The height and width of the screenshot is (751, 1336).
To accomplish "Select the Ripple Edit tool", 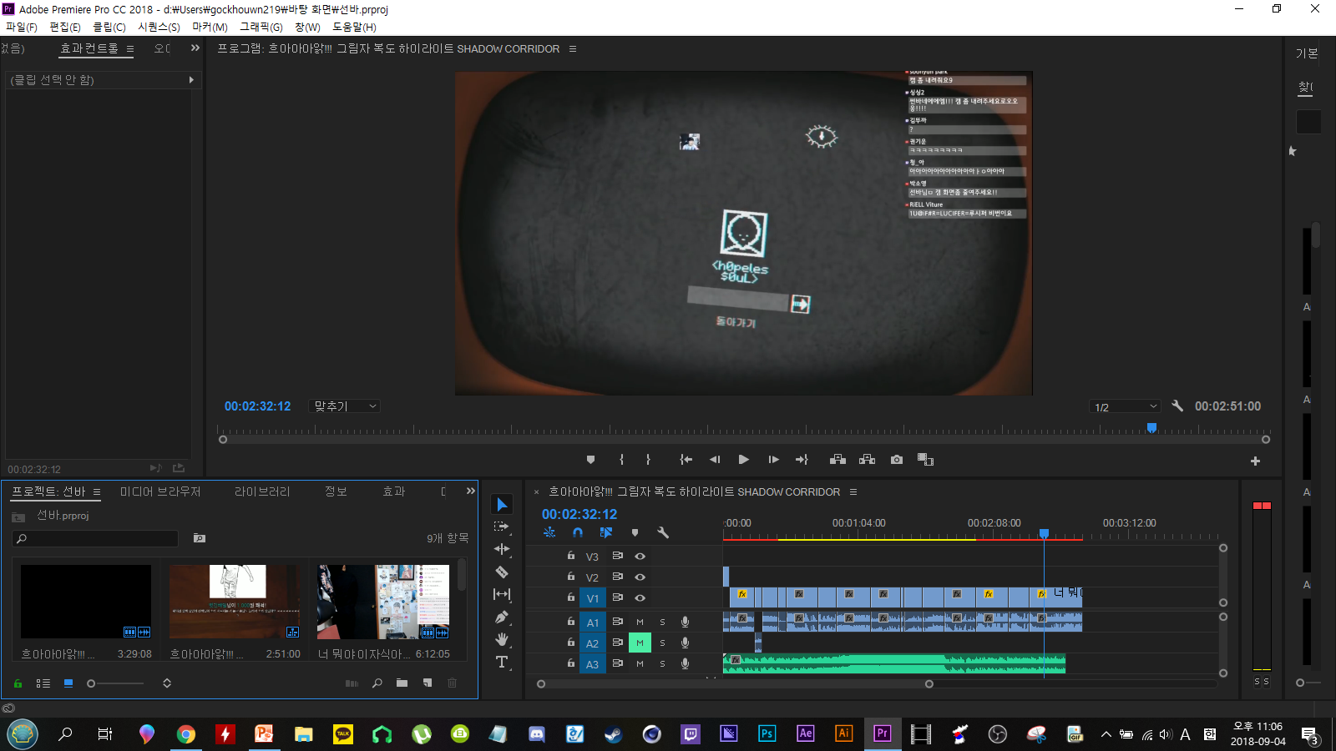I will tap(502, 549).
